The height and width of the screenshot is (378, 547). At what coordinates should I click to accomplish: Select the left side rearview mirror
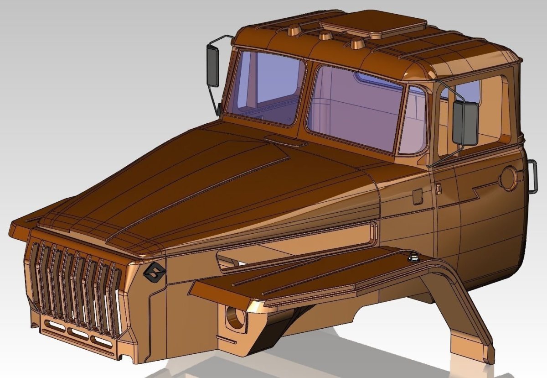213,66
